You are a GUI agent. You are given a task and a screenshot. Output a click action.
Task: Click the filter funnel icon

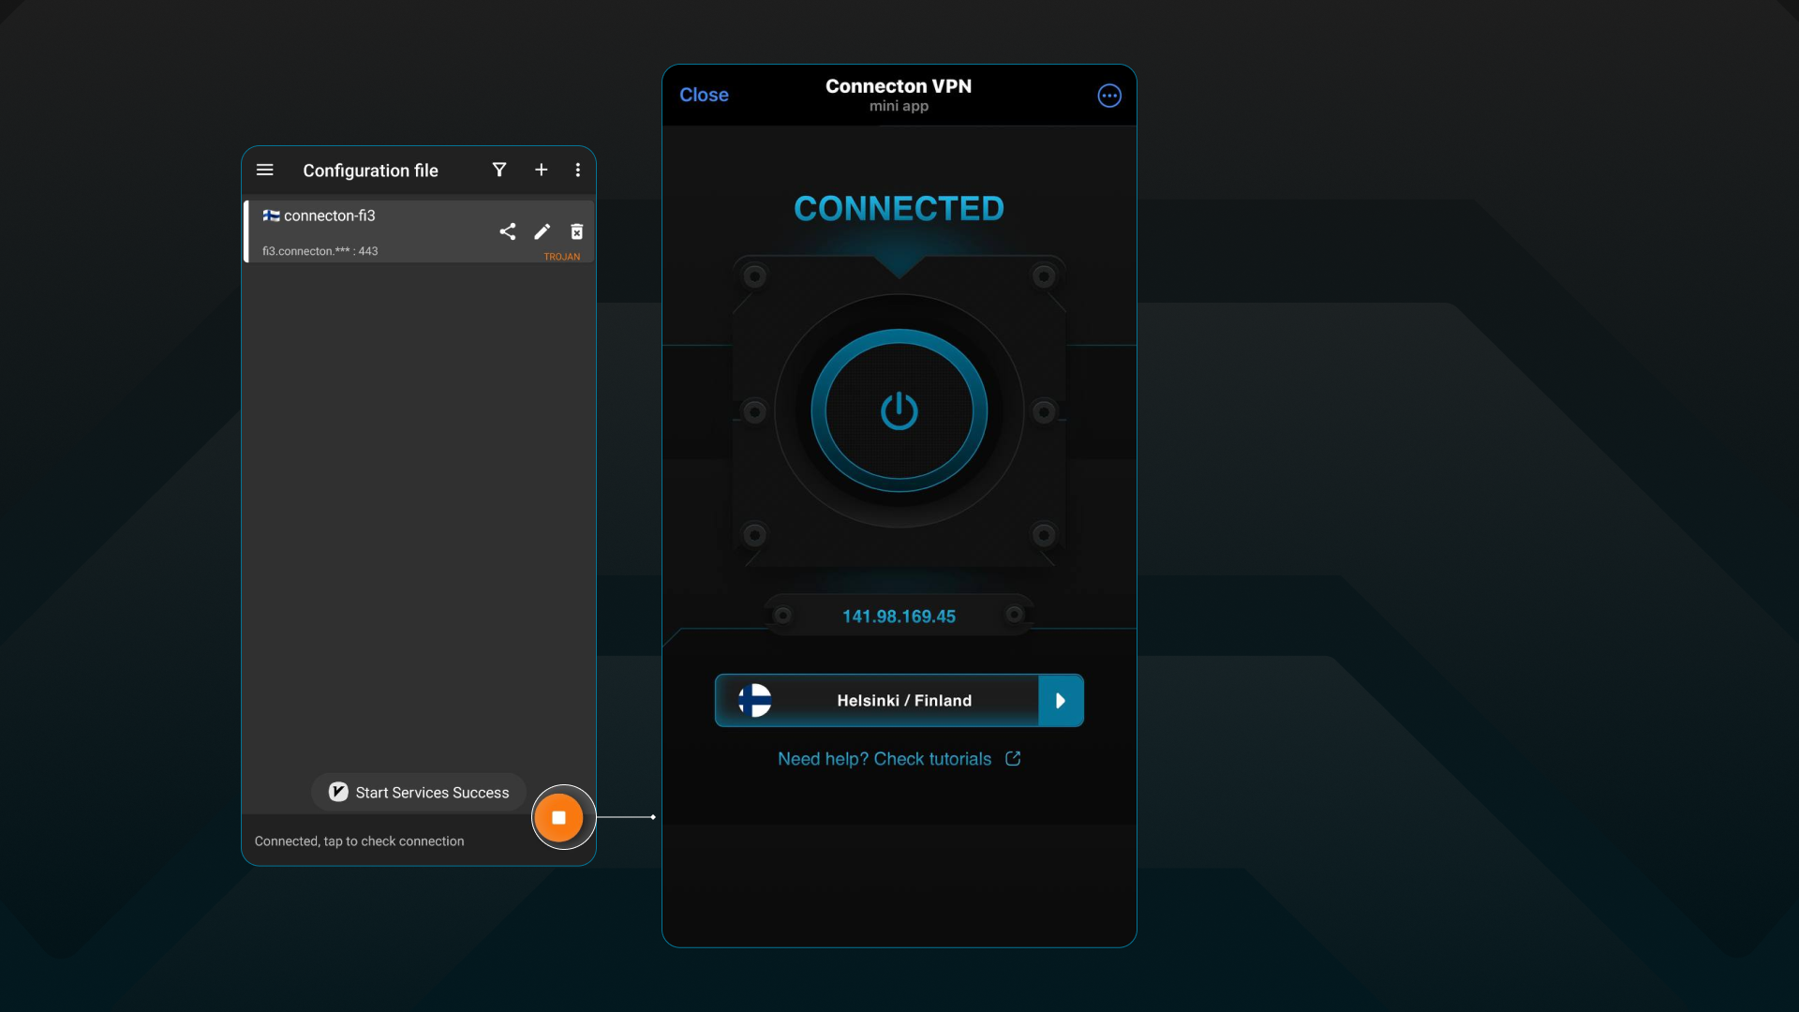click(x=499, y=170)
